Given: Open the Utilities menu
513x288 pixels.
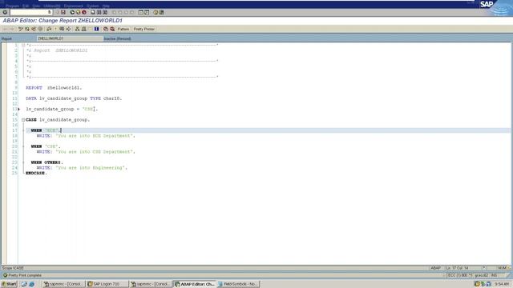Looking at the screenshot, I should tap(52, 6).
